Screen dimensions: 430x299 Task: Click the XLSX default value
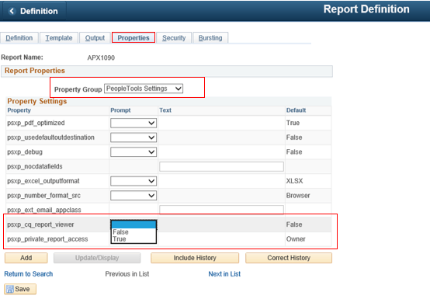pos(294,181)
